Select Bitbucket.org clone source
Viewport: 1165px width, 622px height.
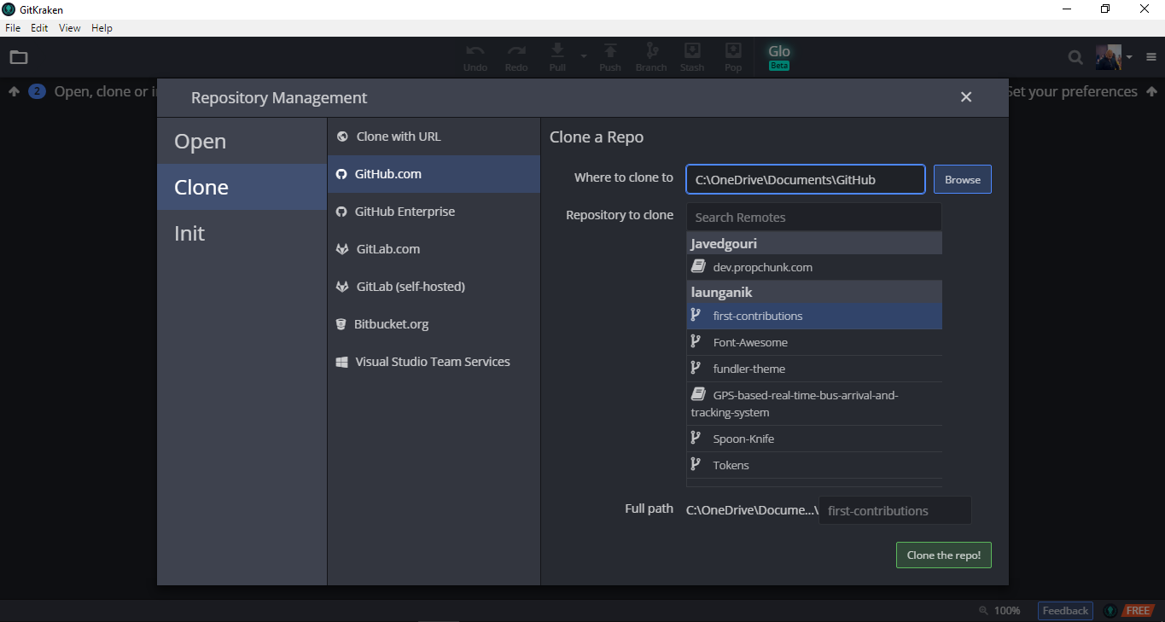click(434, 324)
